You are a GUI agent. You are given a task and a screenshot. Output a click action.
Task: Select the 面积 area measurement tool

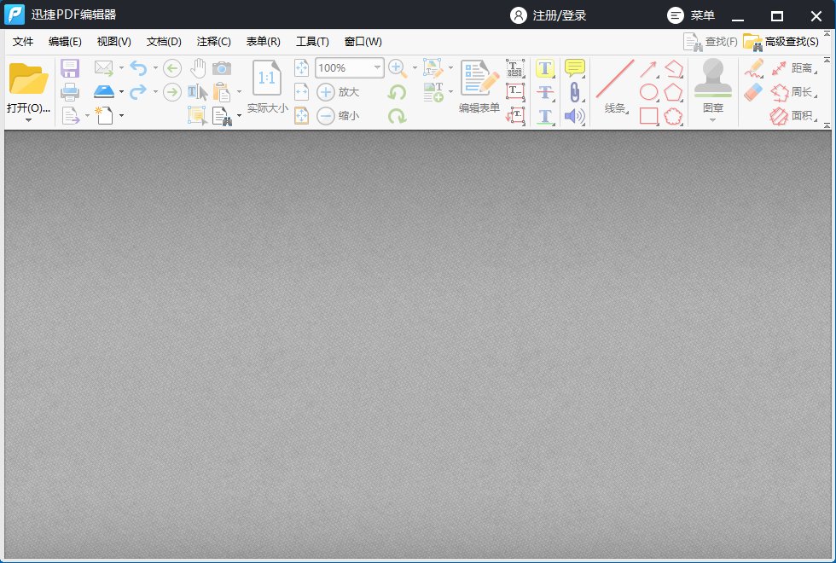coord(802,114)
